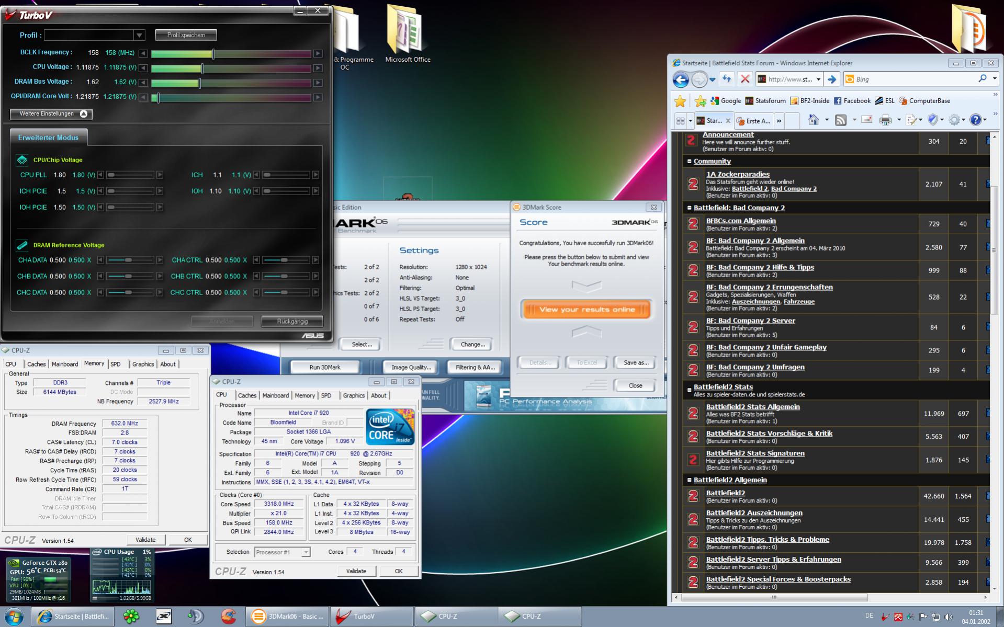Click Filtering & AA... button in 3DMark06
The height and width of the screenshot is (627, 1004).
[x=475, y=367]
